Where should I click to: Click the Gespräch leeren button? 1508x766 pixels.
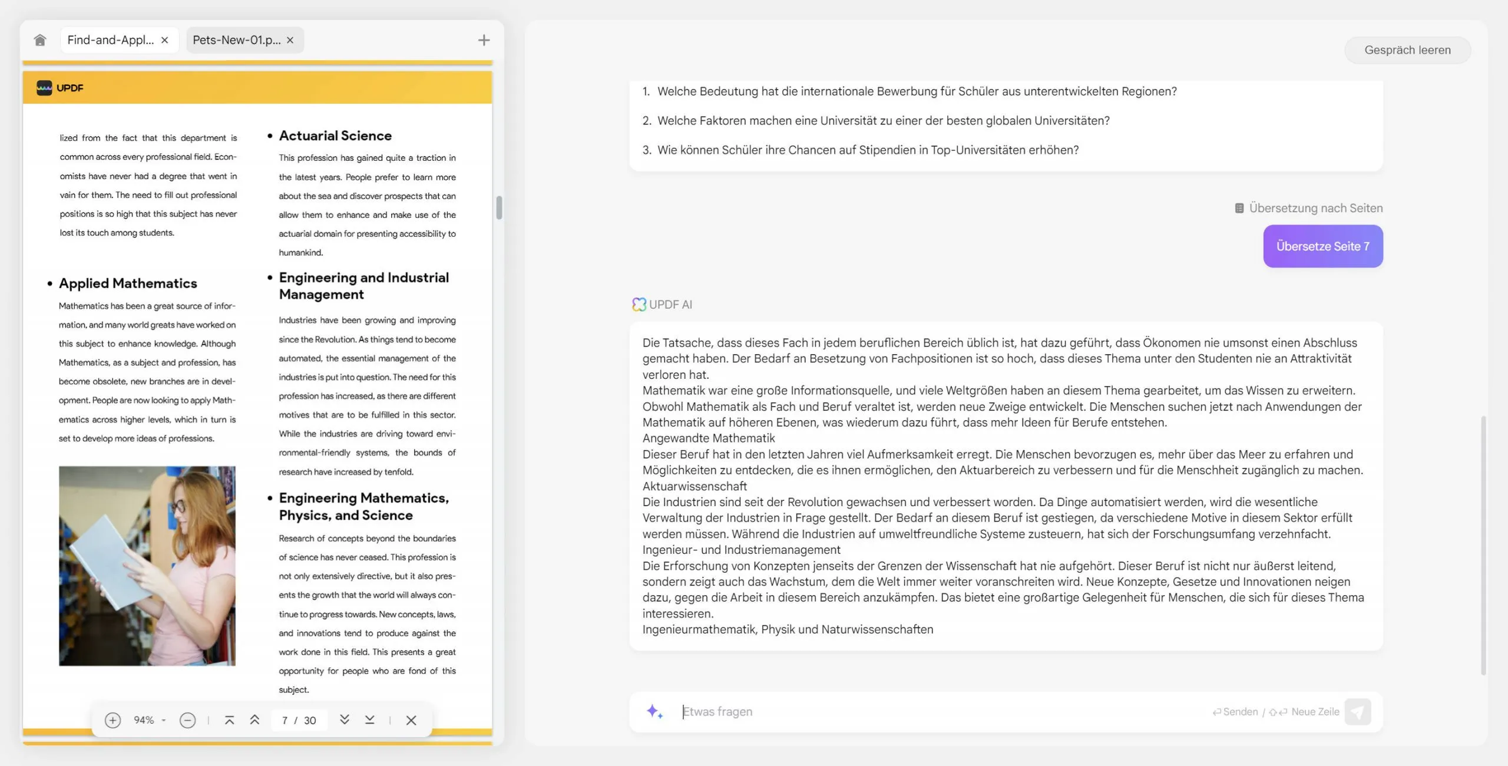pyautogui.click(x=1407, y=50)
